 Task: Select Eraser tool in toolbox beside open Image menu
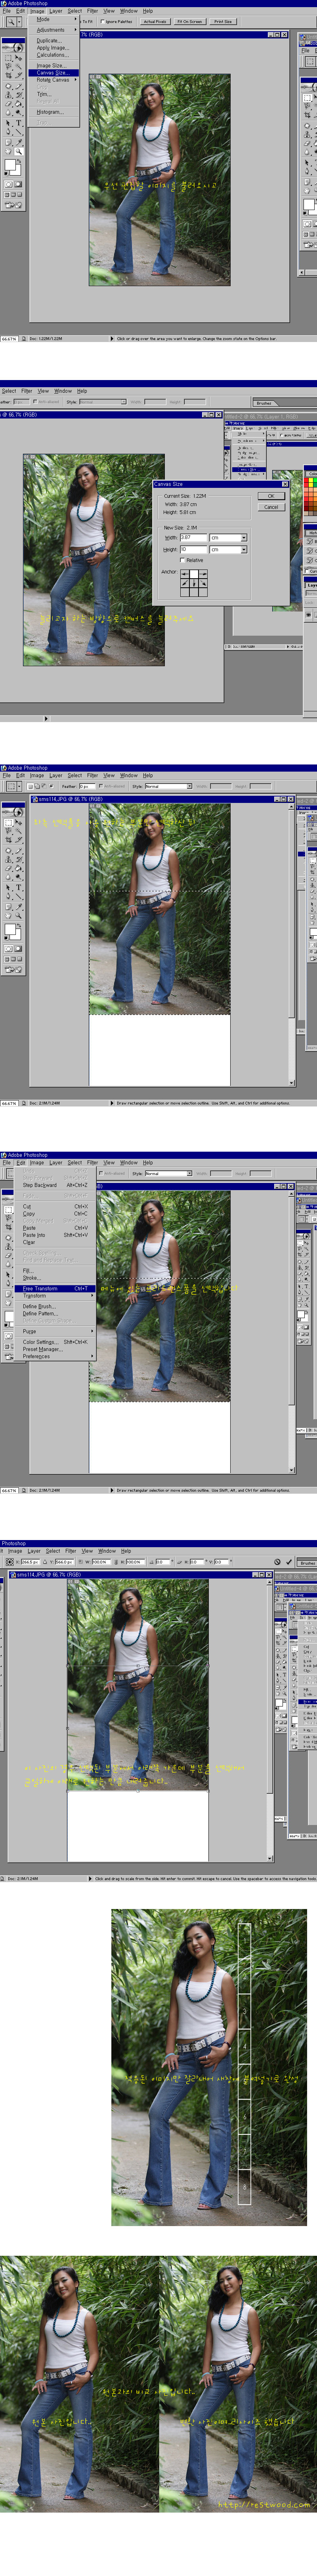(x=8, y=103)
